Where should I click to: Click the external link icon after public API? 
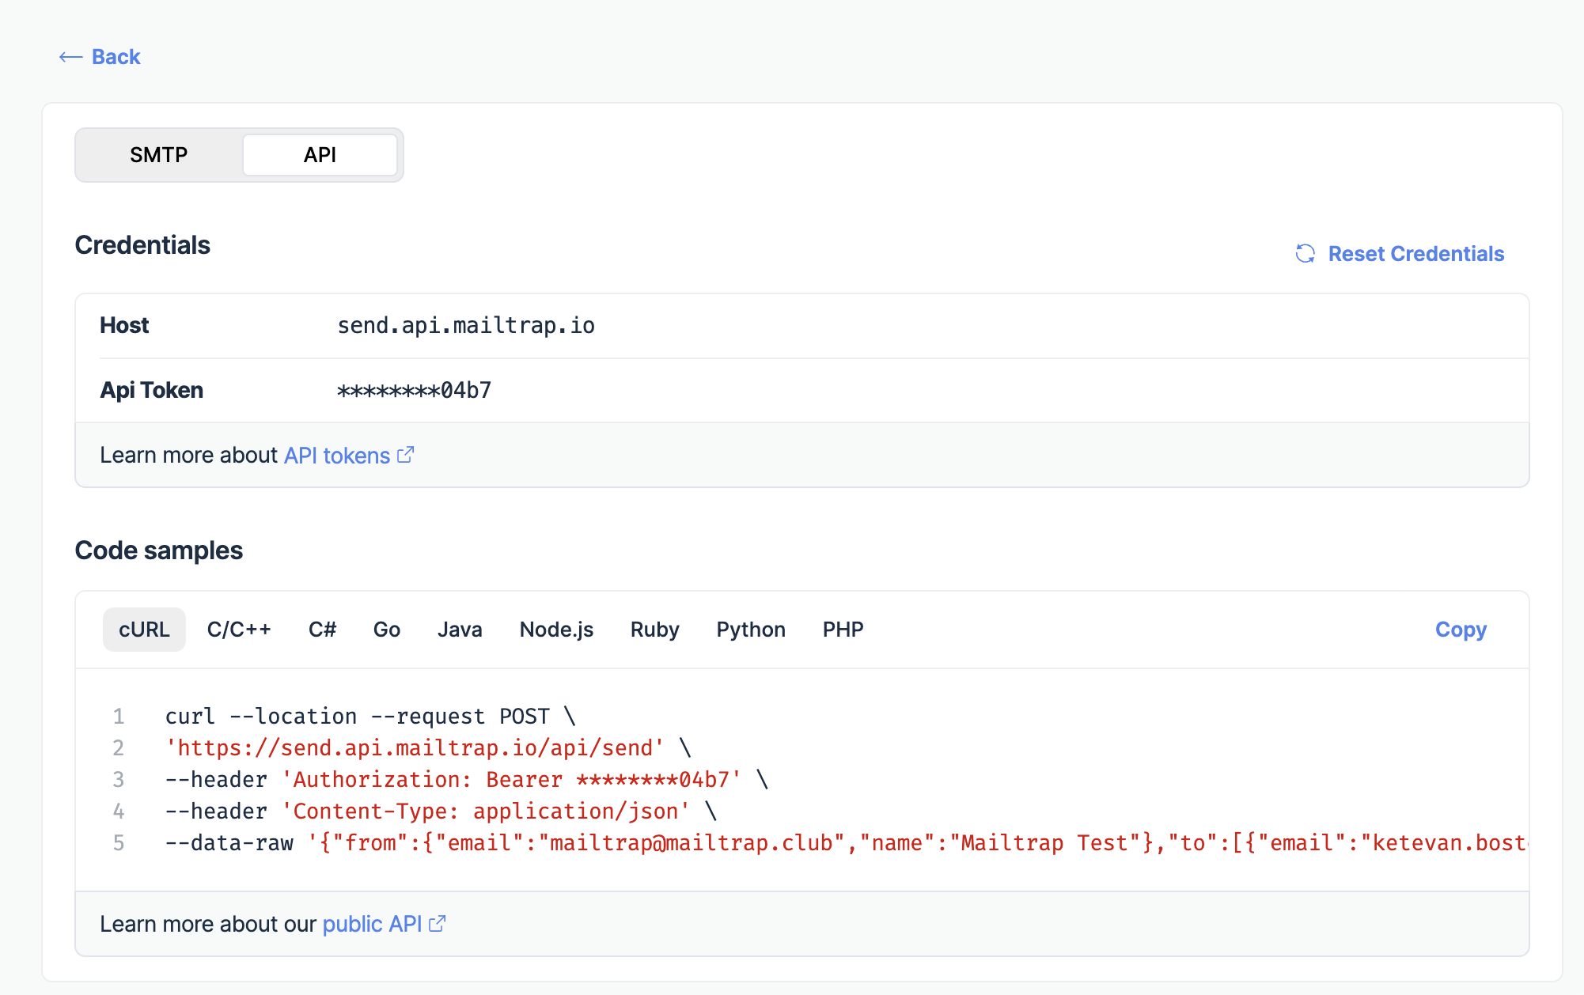[x=438, y=923]
